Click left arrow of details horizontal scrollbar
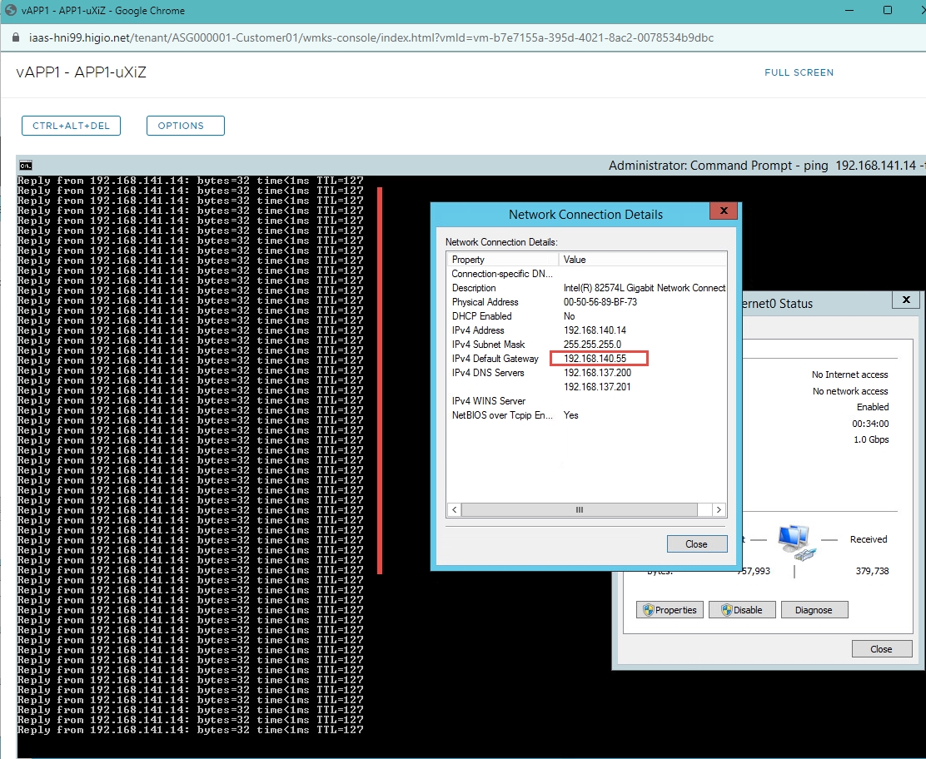 click(455, 509)
